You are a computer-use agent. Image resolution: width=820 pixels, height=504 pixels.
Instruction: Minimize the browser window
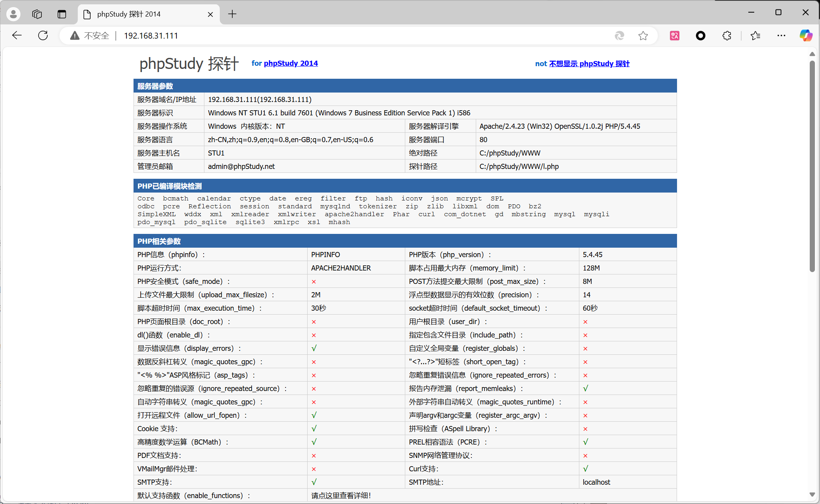(x=751, y=12)
